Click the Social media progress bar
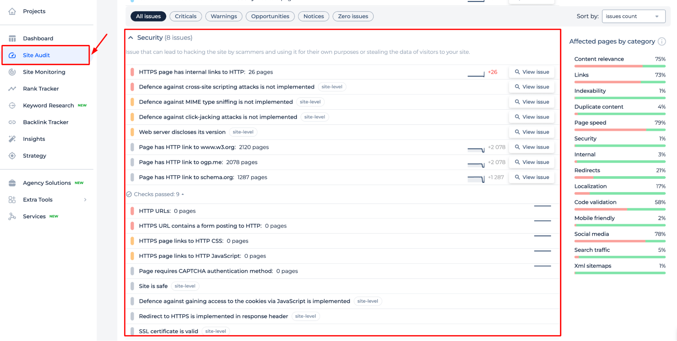 [x=620, y=241]
